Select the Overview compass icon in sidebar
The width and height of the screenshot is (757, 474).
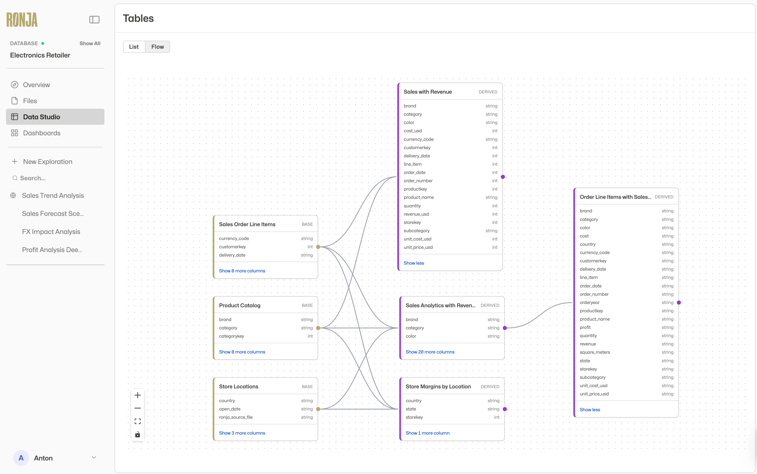click(15, 84)
